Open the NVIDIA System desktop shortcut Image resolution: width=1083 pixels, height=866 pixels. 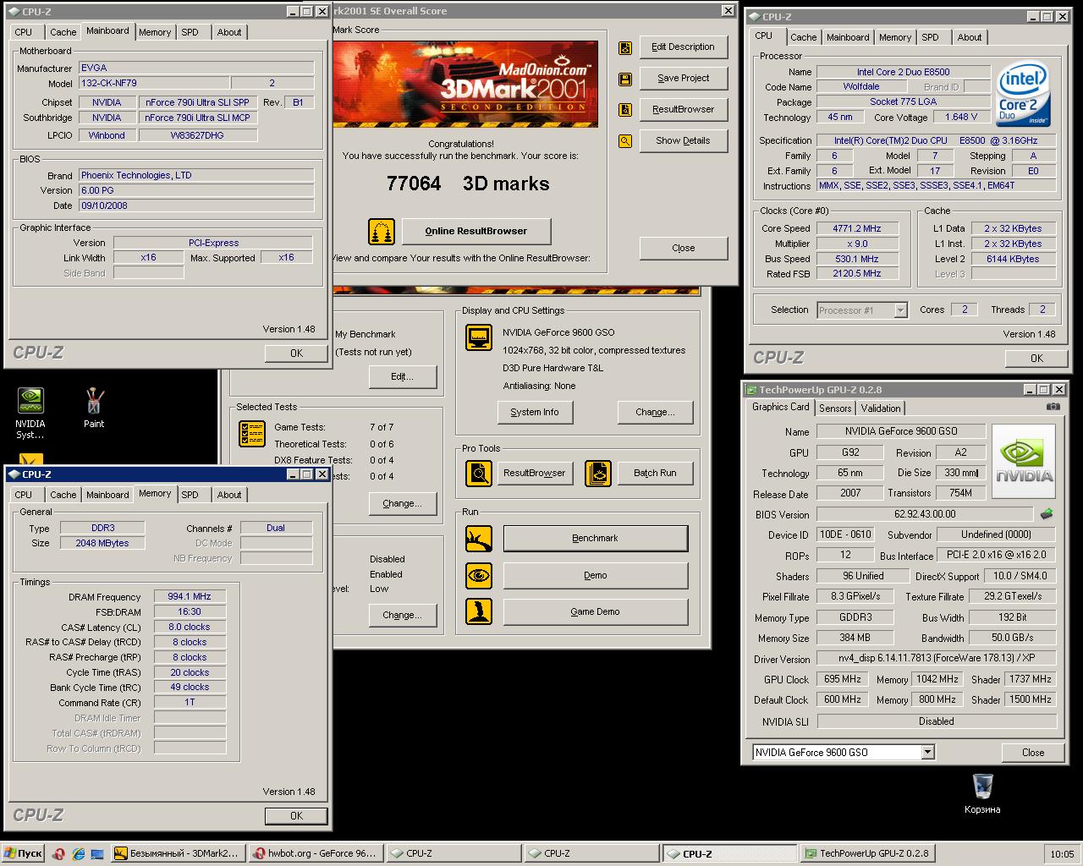[x=30, y=413]
